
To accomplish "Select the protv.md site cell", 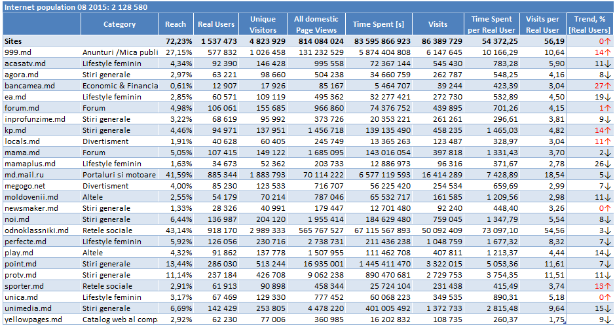I will [41, 275].
